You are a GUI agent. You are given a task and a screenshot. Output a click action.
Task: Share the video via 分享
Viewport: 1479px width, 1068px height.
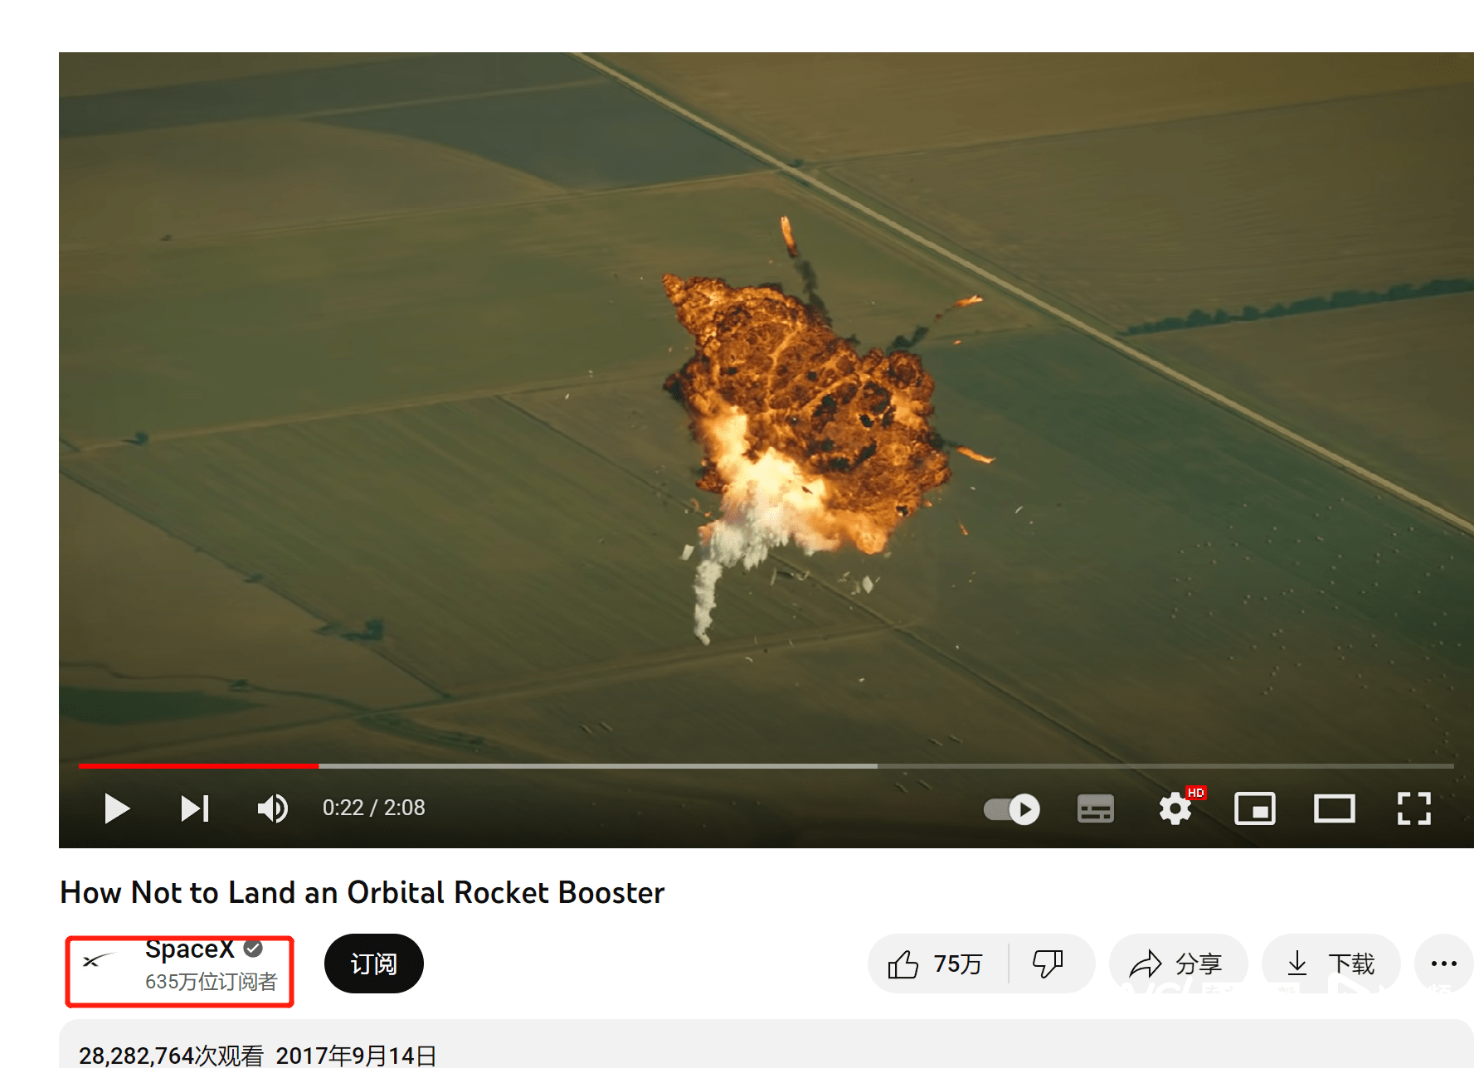(x=1177, y=964)
